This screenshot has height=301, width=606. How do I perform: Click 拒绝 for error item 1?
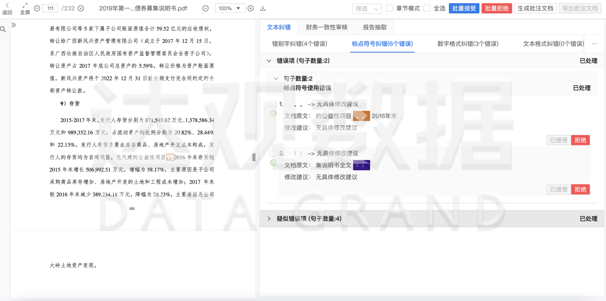580,140
